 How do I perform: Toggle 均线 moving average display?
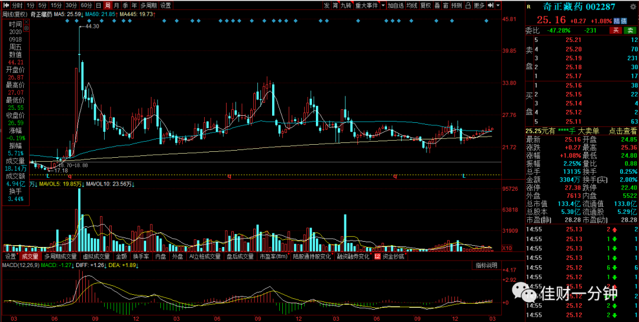click(413, 5)
